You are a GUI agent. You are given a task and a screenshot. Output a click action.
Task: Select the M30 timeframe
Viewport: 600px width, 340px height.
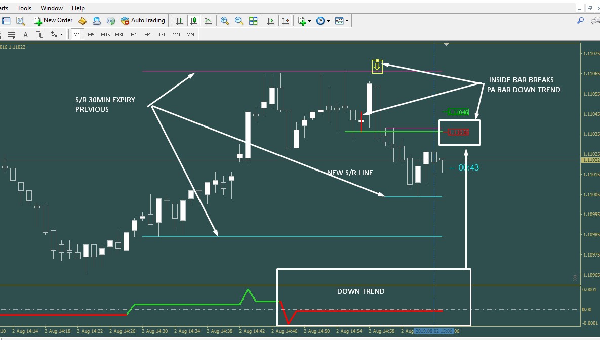(120, 34)
